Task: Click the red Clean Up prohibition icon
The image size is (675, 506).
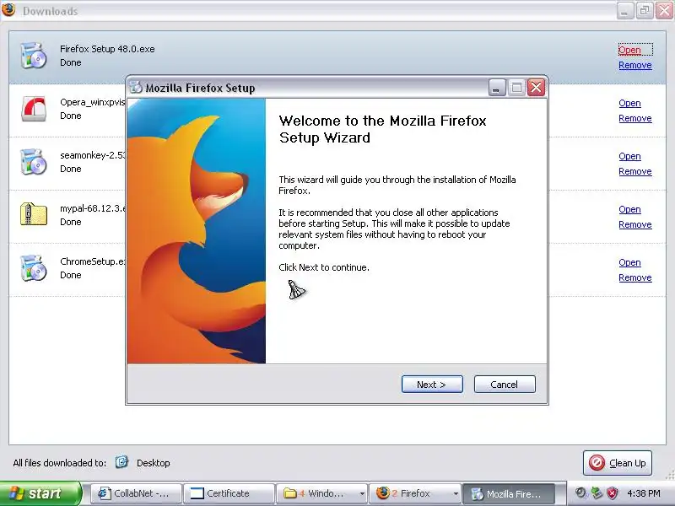Action: [x=597, y=463]
